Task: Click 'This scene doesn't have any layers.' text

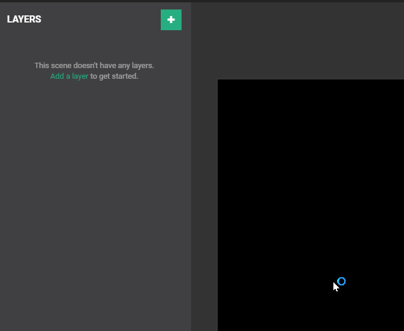Action: 94,65
